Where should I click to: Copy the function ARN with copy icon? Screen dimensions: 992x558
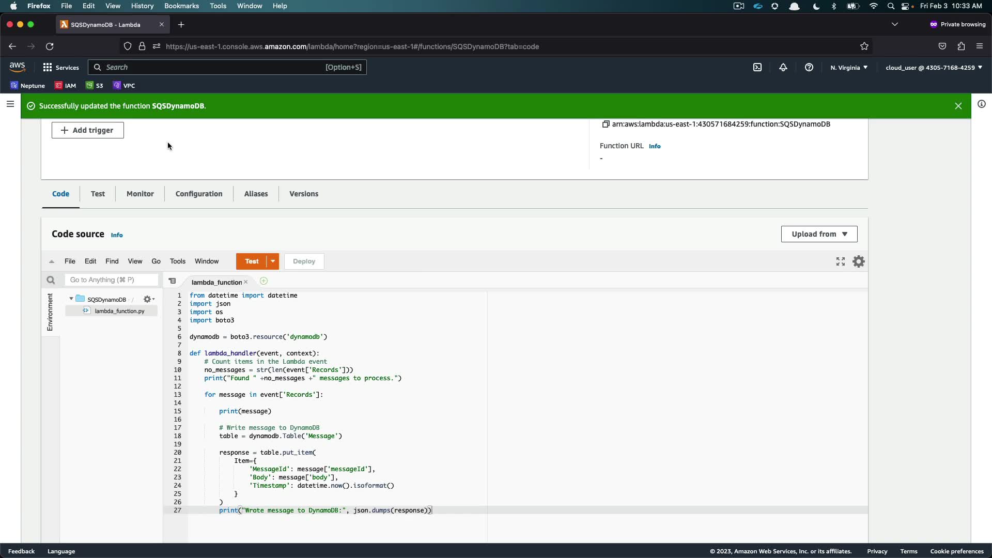(x=606, y=124)
